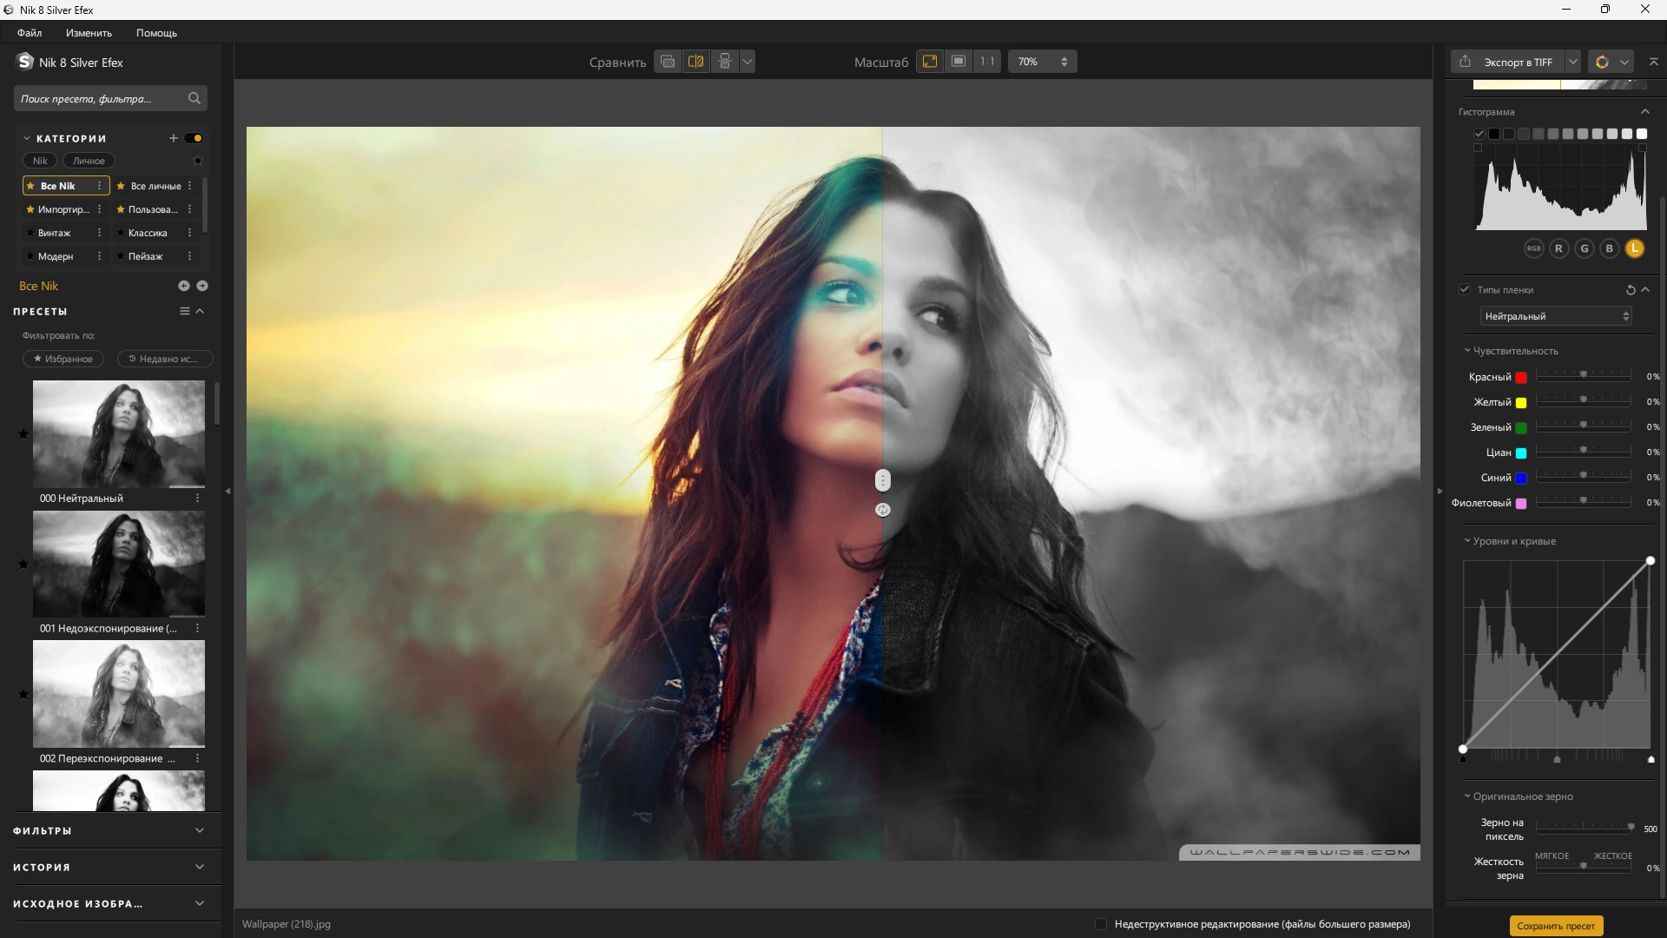Click the compare overlay preview icon
Screen dimensions: 1667x938
668,62
